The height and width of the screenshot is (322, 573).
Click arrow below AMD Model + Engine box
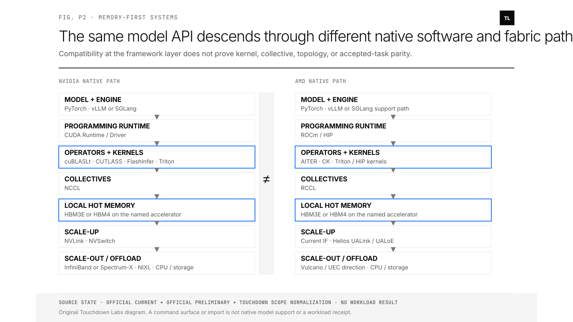point(393,117)
